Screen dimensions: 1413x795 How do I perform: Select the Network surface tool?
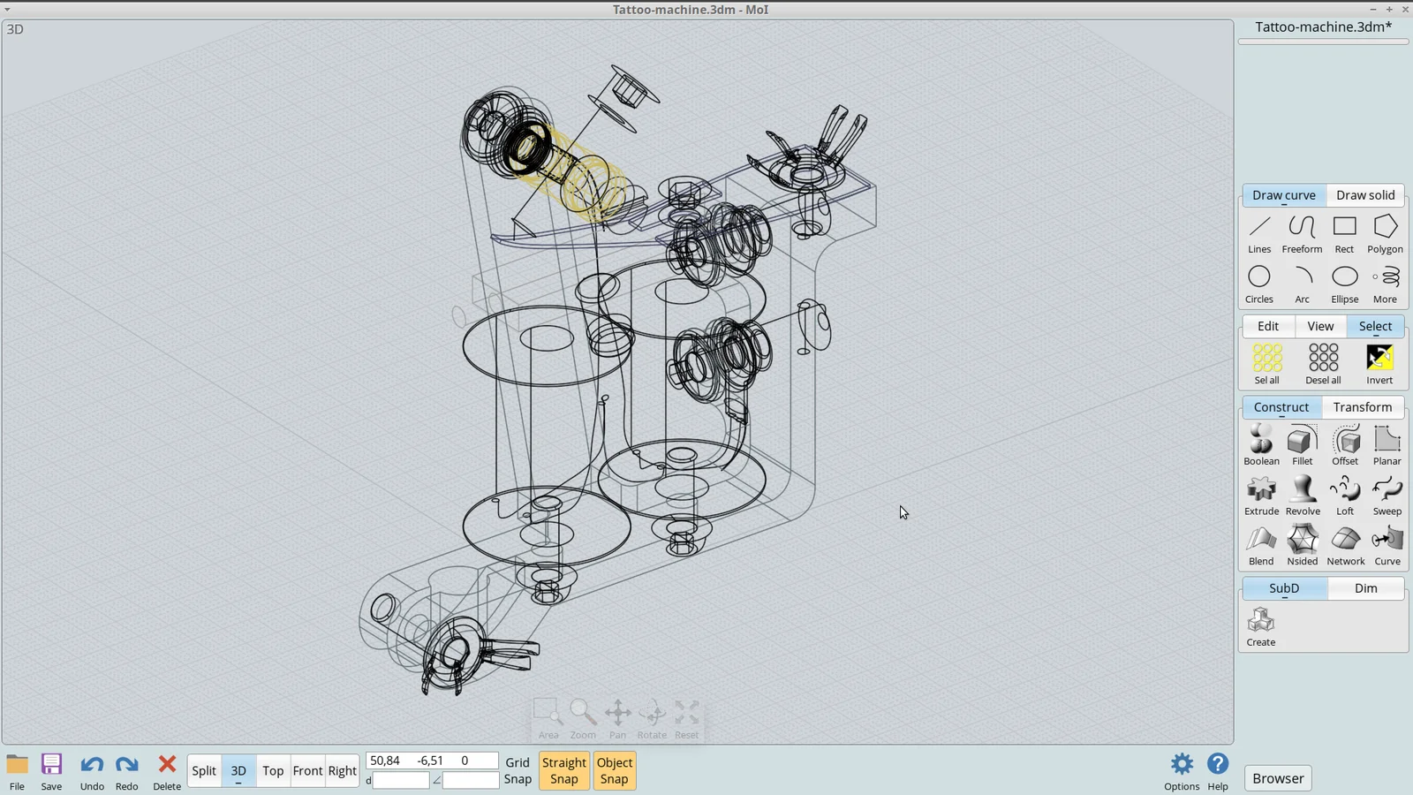[x=1345, y=544]
